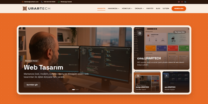Open the design.URARTECH card
208x104 pixels.
[x=147, y=82]
